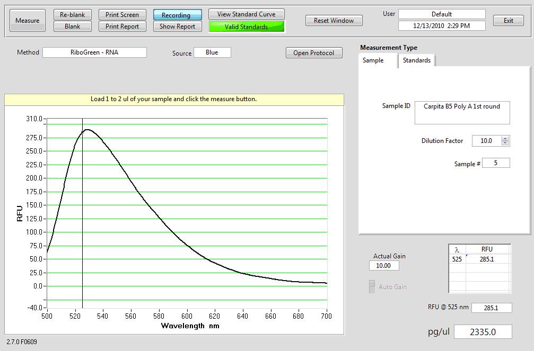Click the wavelength cell showing 525
This screenshot has height=351, width=534.
pos(457,260)
